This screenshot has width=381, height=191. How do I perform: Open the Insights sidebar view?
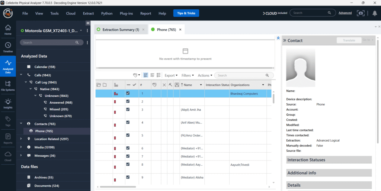tap(8, 103)
